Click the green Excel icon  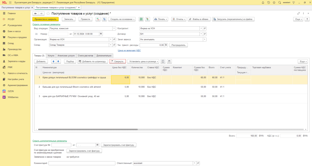[141, 19]
